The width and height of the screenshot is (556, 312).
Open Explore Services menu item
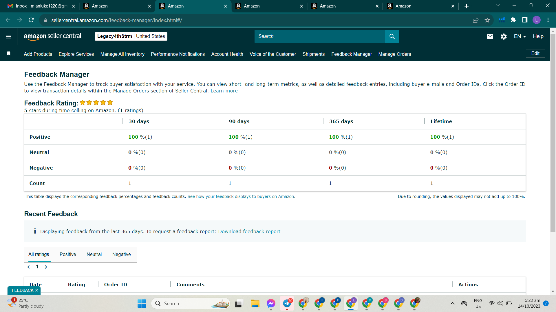click(x=76, y=54)
